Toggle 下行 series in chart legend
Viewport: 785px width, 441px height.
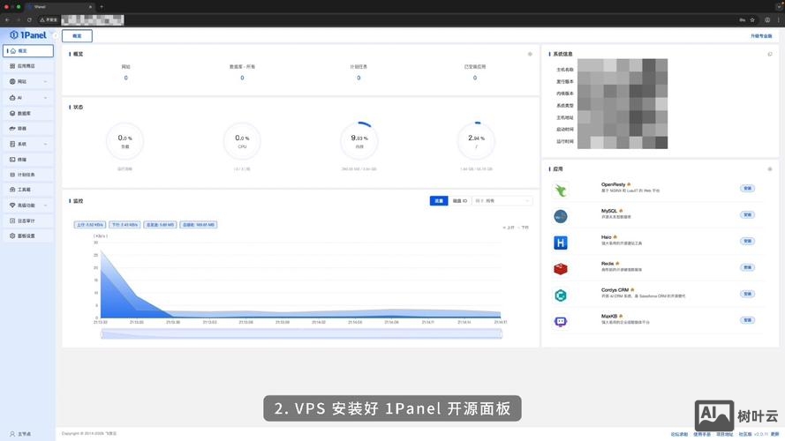(x=523, y=228)
